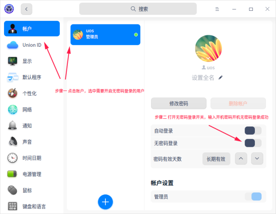Close the Control Center window
The height and width of the screenshot is (214, 276).
[267, 9]
